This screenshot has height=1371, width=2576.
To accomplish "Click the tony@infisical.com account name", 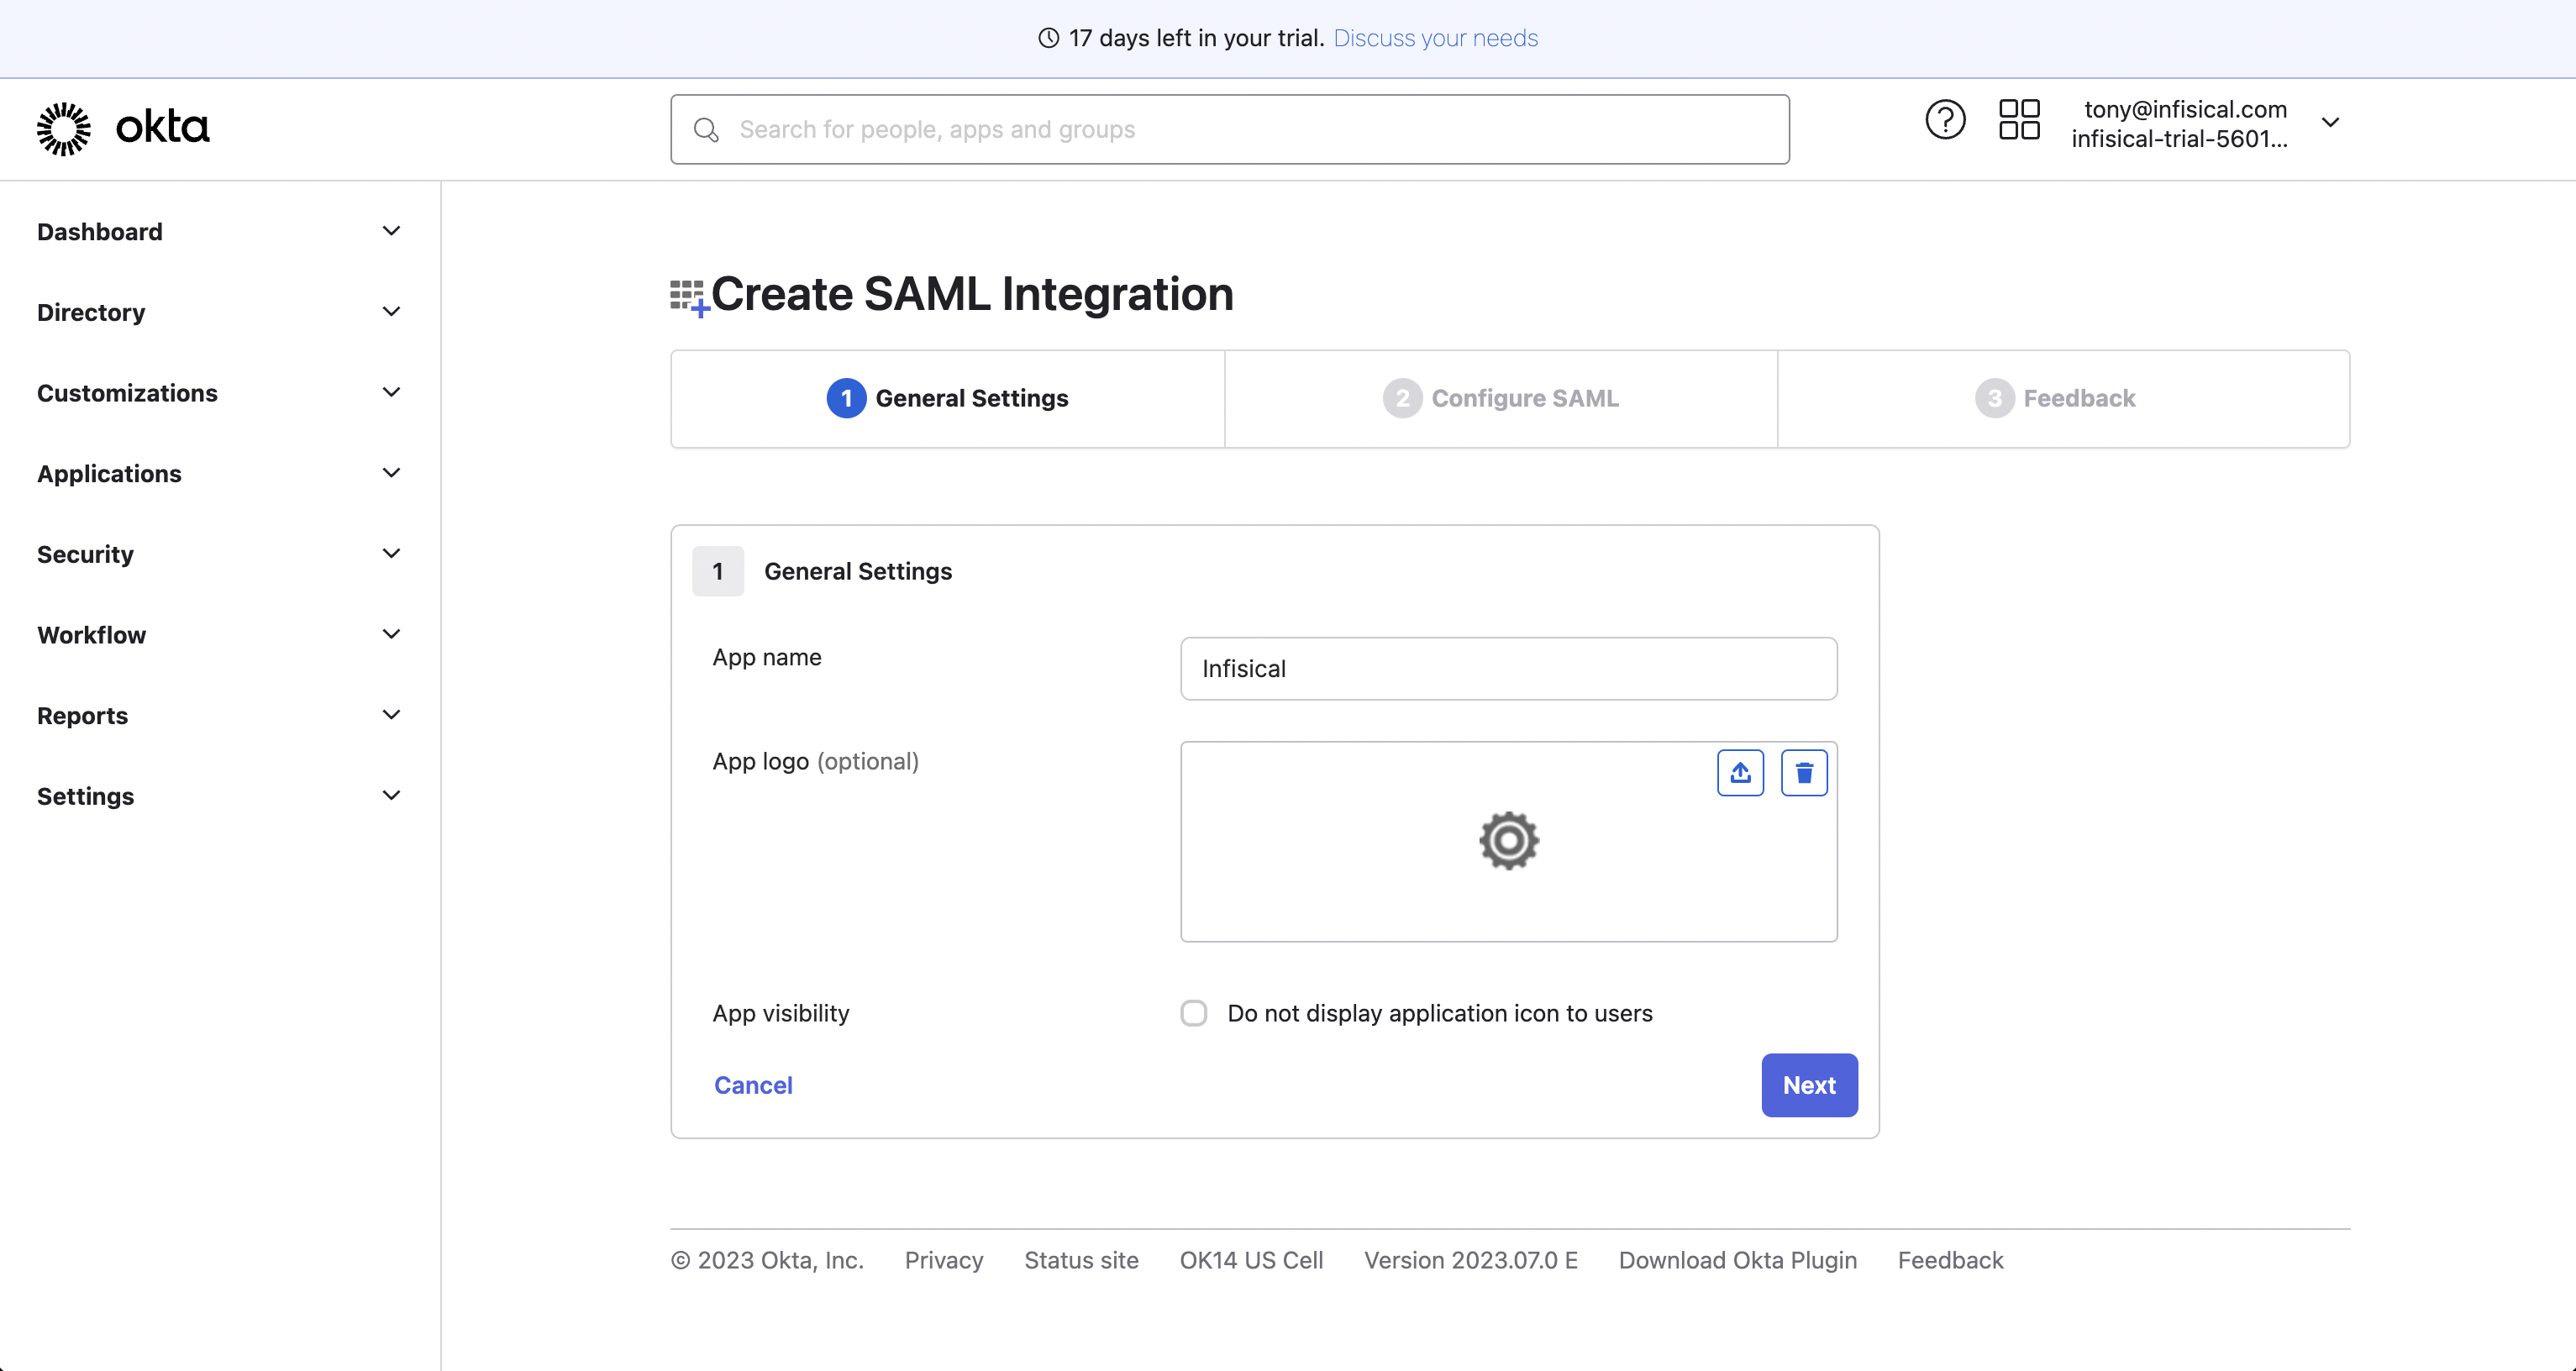I will click(2185, 109).
